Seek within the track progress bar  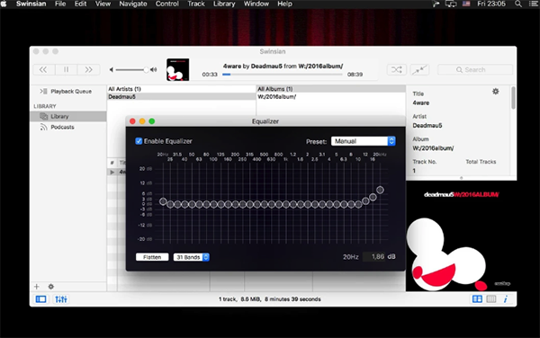click(x=283, y=75)
